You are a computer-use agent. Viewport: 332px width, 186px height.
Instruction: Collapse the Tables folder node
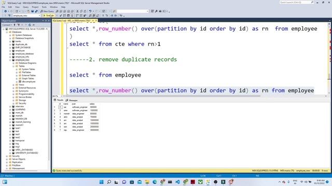point(13,66)
